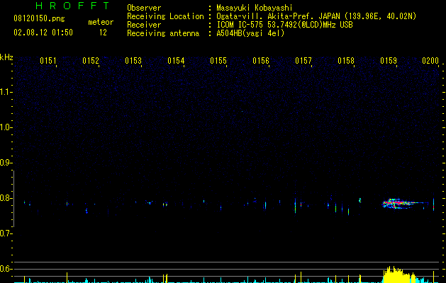The image size is (446, 283).
Task: Click the kHz axis unit label
Action: point(6,57)
